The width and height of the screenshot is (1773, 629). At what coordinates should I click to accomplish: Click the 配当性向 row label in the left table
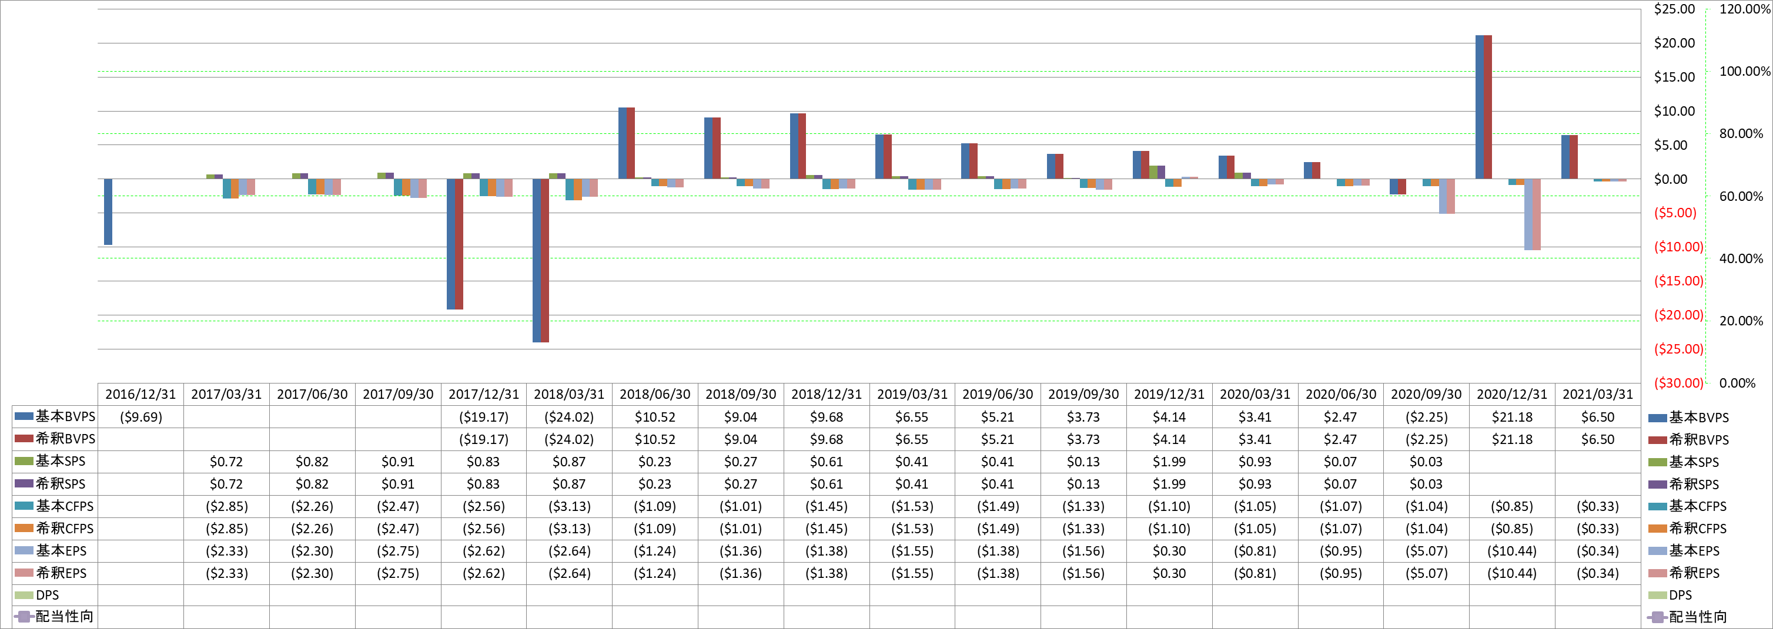pos(64,617)
